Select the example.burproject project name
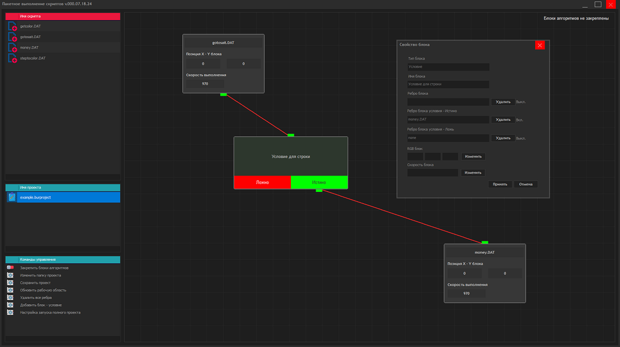Image resolution: width=620 pixels, height=347 pixels. [69, 197]
